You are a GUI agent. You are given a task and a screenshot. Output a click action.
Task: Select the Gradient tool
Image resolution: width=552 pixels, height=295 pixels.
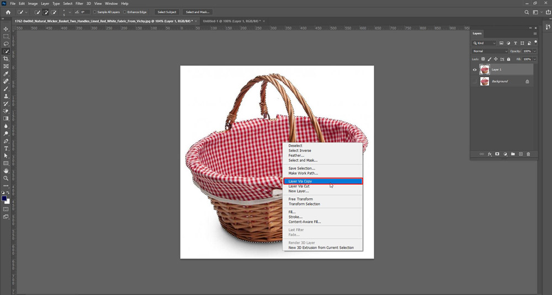(6, 119)
